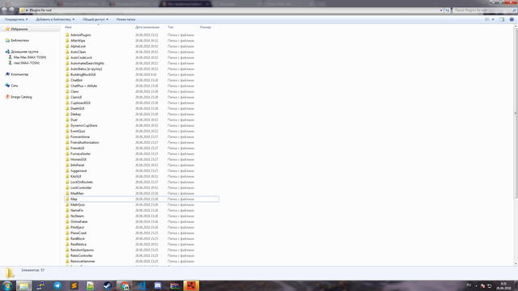518x291 pixels.
Task: Open the view options dropdown arrow
Action: (493, 19)
